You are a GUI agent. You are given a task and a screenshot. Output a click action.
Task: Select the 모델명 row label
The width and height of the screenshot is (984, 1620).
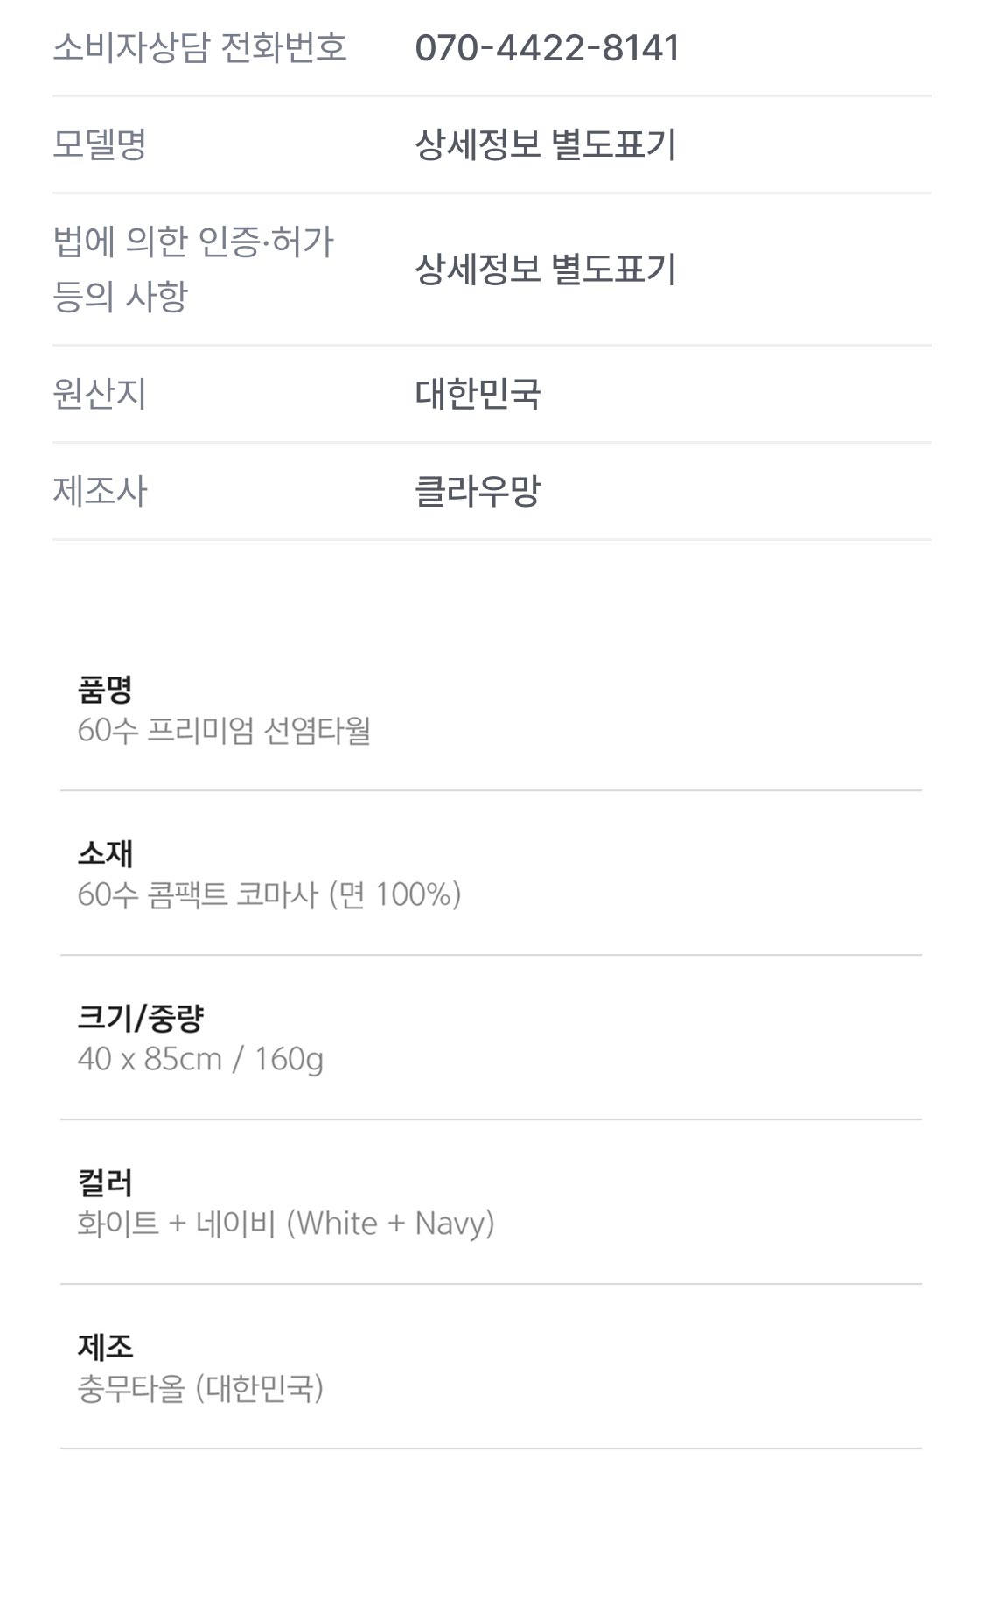pos(99,144)
